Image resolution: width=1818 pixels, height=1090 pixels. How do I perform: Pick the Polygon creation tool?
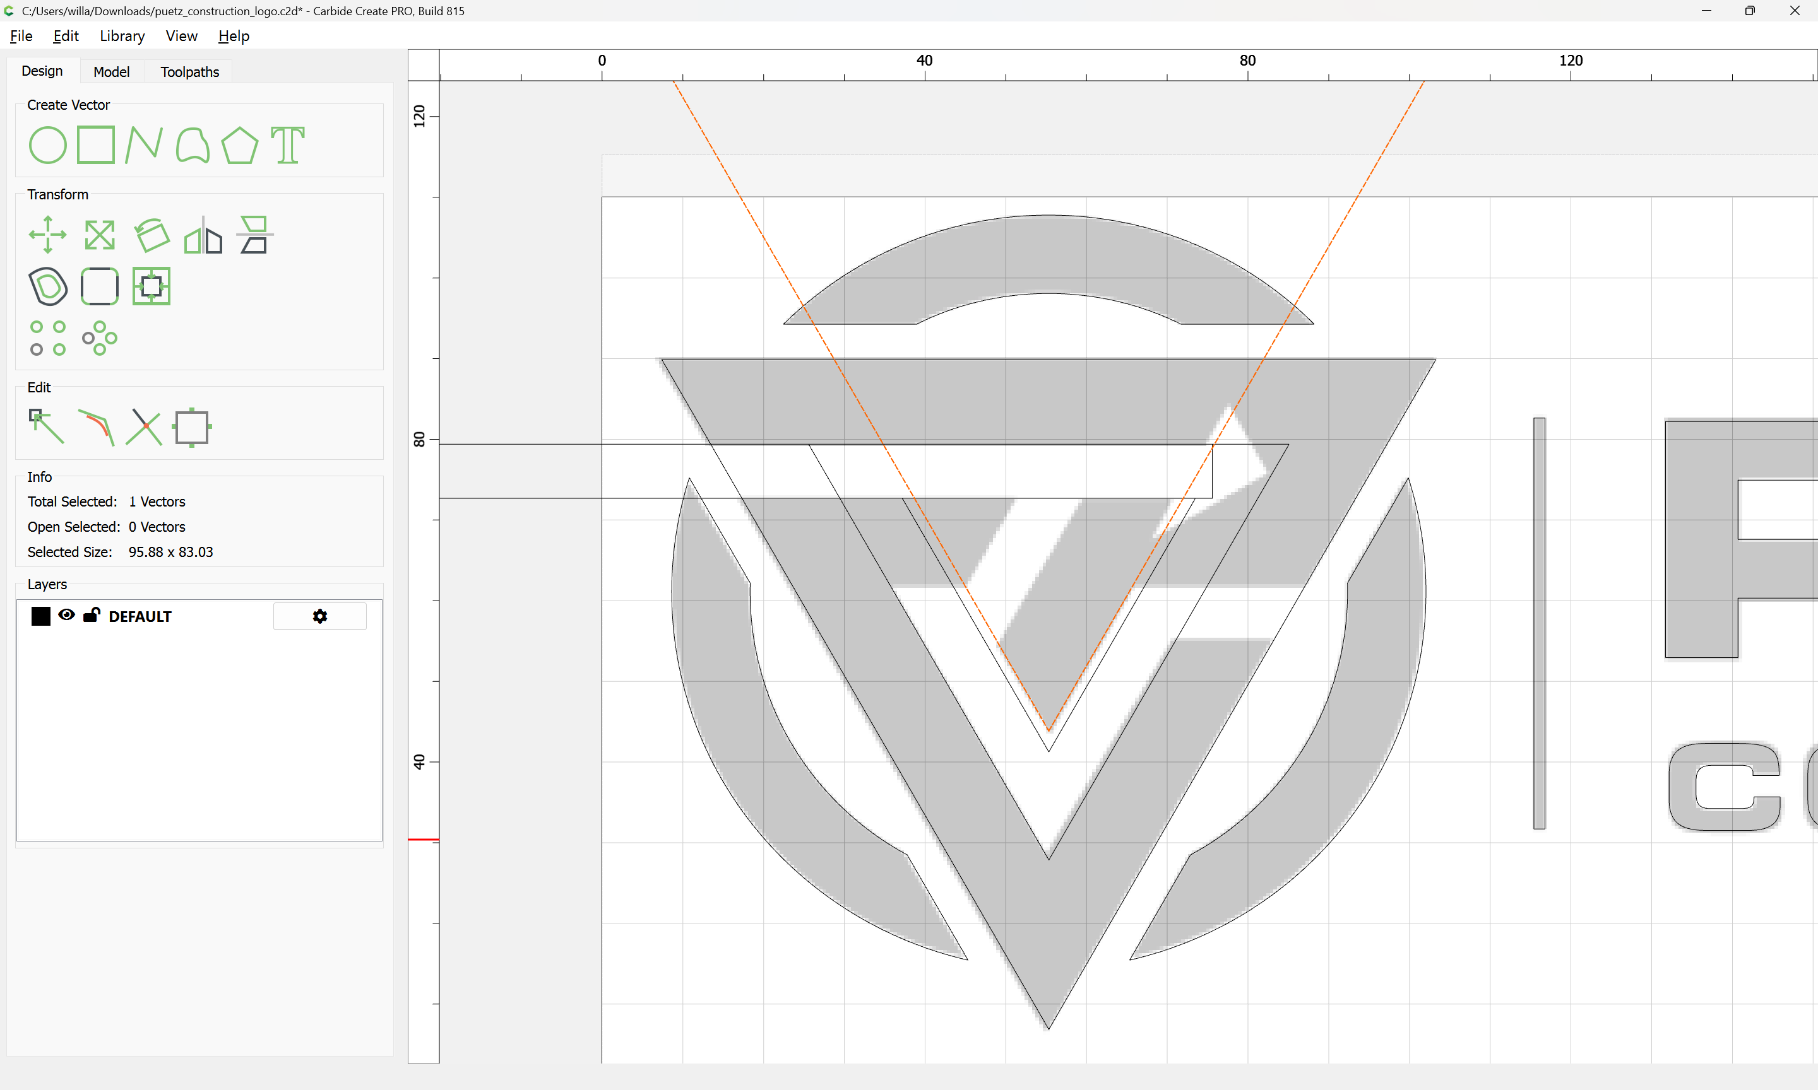239,144
